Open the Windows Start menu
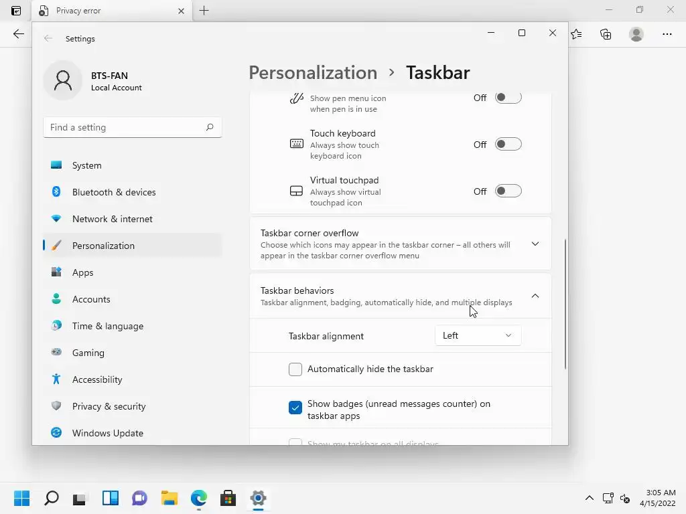The width and height of the screenshot is (686, 514). point(21,498)
